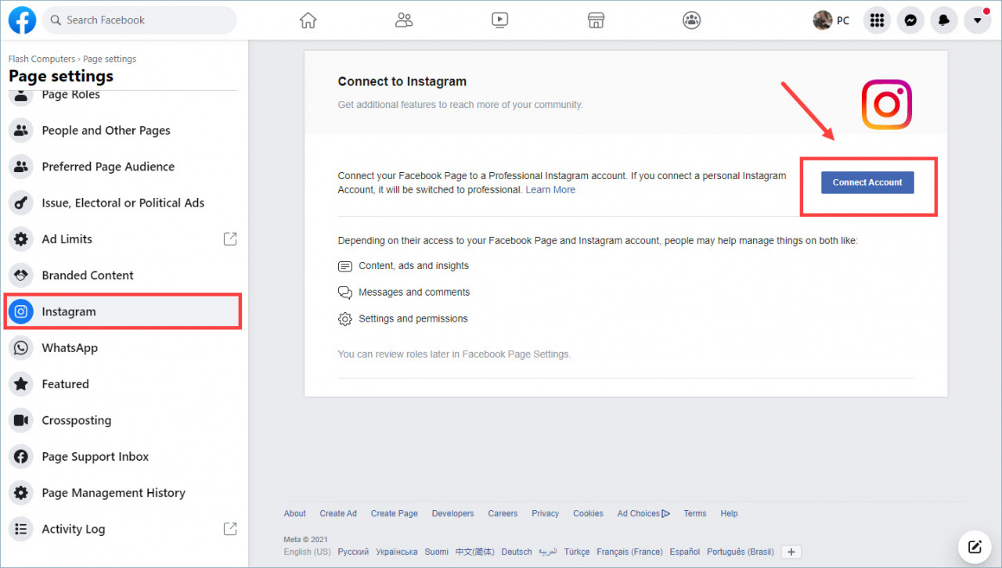The image size is (1002, 568).
Task: Click the Connect Account button
Action: [867, 182]
